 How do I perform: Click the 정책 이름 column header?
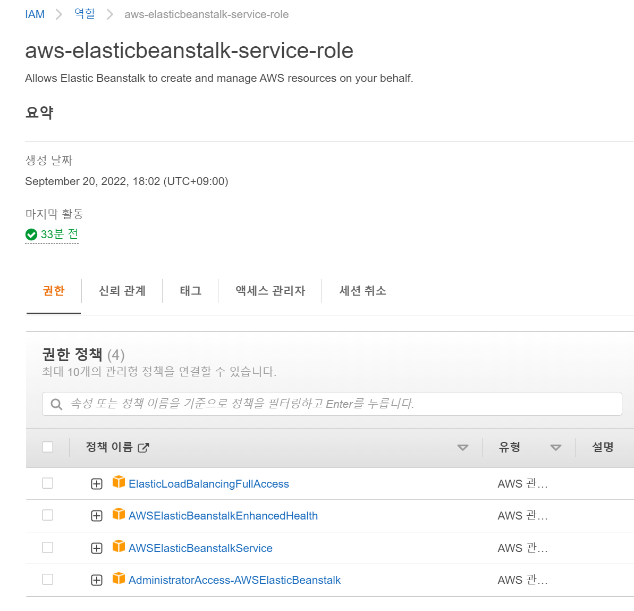[x=109, y=447]
